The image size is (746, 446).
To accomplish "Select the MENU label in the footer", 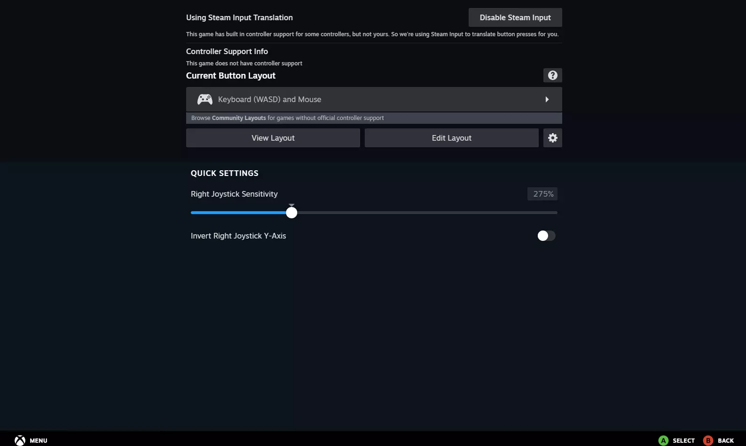I will pyautogui.click(x=39, y=441).
